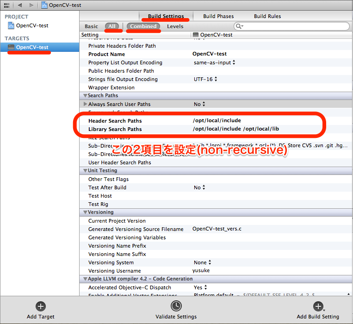353x324 pixels.
Task: Click the search magnifier icon
Action: coord(239,26)
